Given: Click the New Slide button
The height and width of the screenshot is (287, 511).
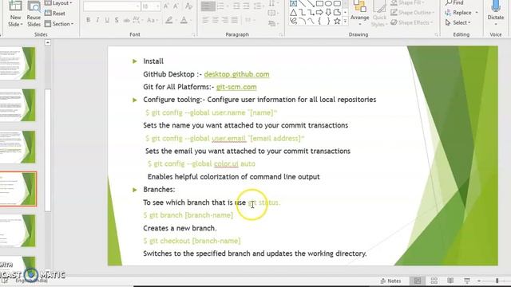Looking at the screenshot, I should pos(15,14).
